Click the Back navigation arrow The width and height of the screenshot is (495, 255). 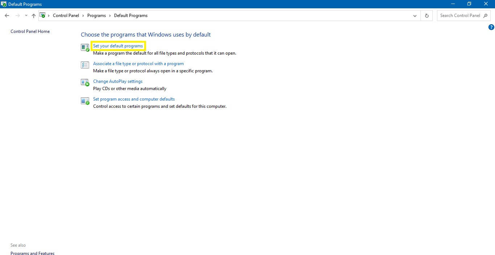coord(7,16)
